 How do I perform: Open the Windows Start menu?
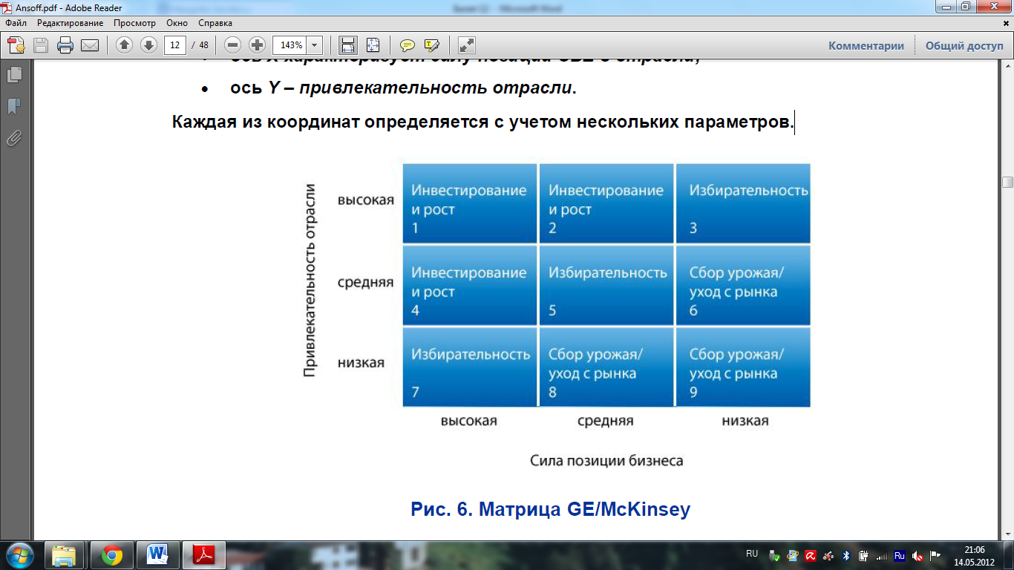[19, 555]
